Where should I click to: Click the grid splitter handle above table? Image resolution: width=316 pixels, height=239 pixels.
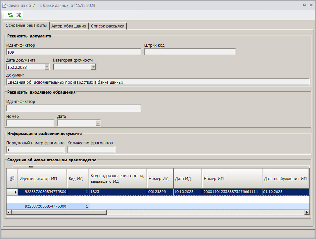pyautogui.click(x=31, y=167)
